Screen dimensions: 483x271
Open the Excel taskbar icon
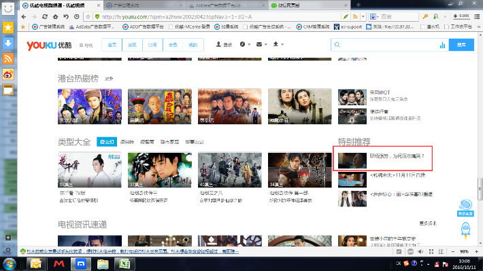124,264
